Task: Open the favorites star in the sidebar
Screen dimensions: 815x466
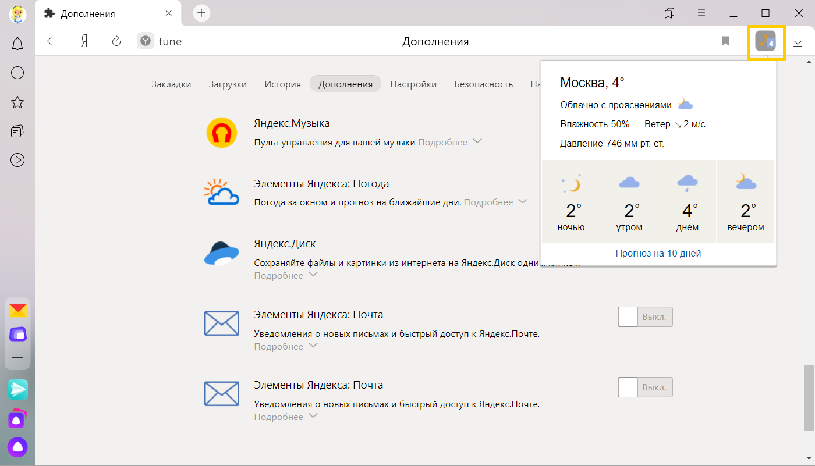Action: pos(17,102)
